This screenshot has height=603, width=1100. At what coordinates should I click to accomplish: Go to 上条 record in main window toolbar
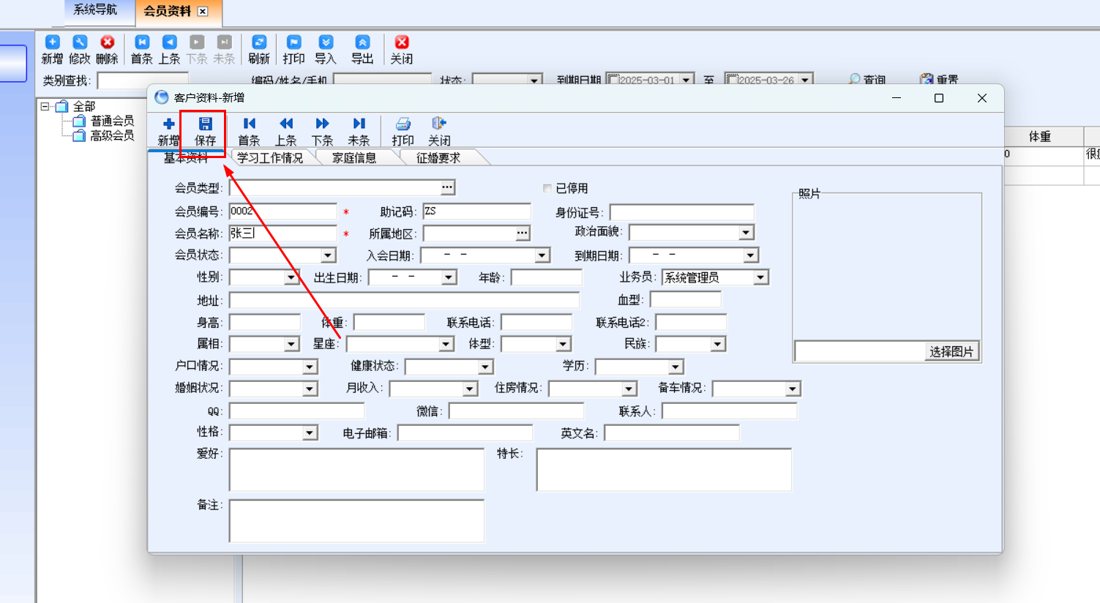[x=169, y=42]
